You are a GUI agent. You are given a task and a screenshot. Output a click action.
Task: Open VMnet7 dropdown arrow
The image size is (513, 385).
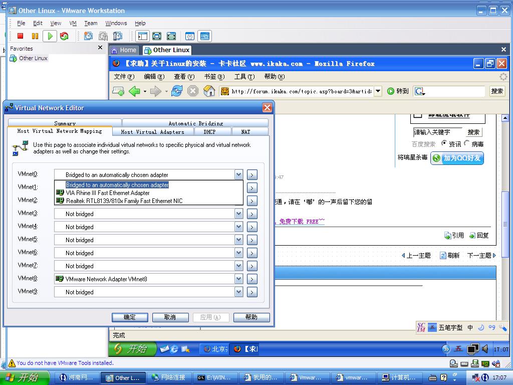[x=239, y=266]
